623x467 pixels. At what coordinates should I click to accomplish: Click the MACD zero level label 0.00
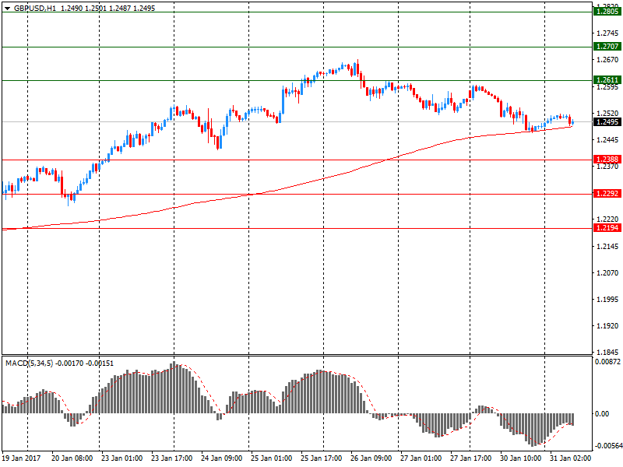coord(602,414)
